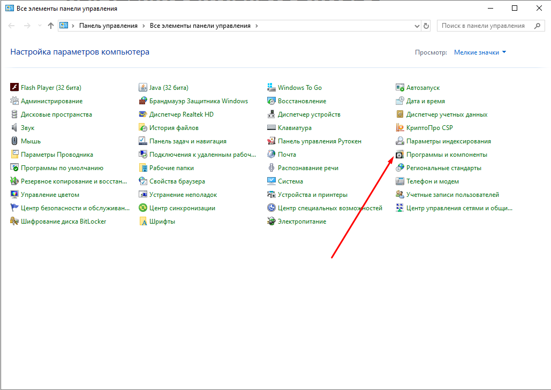
Task: Expand the address bar history dropdown
Action: tap(417, 26)
